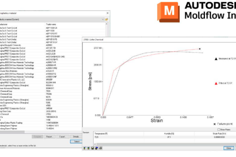Sort by the Trade name column header

pyautogui.click(x=51, y=24)
